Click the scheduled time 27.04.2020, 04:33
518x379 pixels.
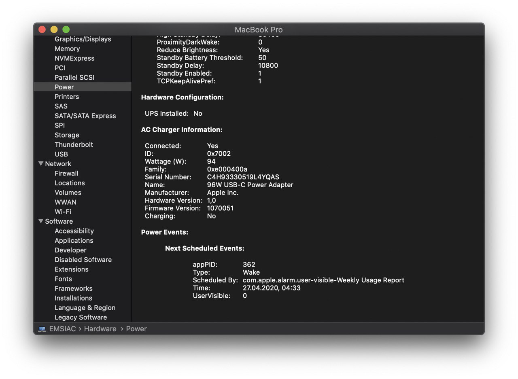pyautogui.click(x=272, y=288)
